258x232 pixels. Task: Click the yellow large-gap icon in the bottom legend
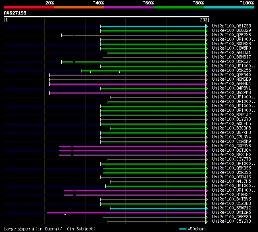click(33, 229)
